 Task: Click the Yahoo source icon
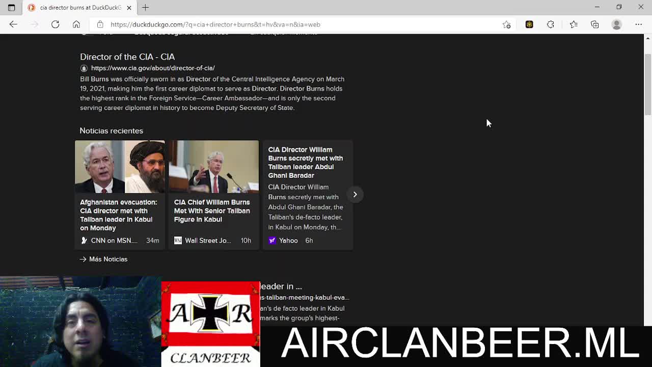(272, 241)
